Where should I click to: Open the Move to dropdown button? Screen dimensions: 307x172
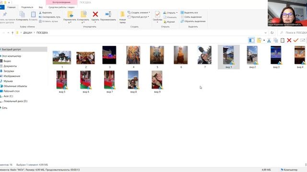(x=70, y=17)
